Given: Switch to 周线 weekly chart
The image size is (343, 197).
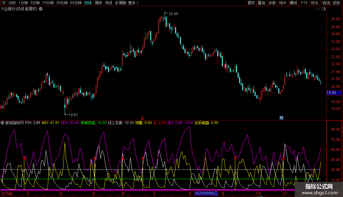Looking at the screenshot, I should tap(98, 3).
